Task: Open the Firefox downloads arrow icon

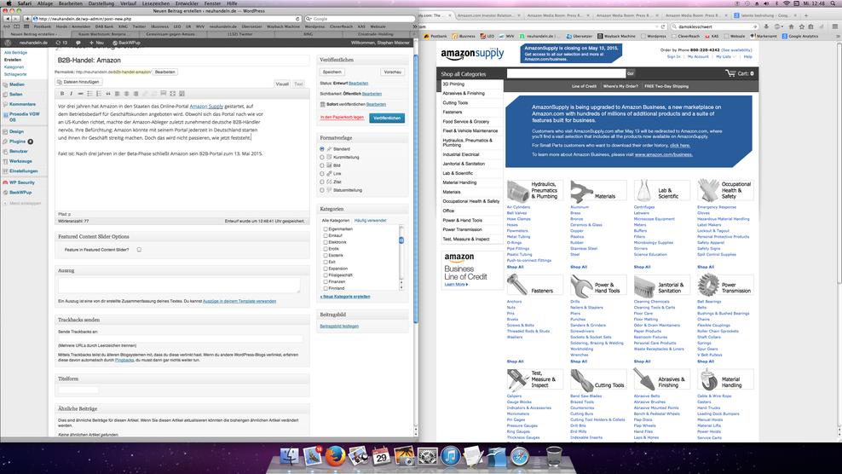Action: tap(766, 26)
